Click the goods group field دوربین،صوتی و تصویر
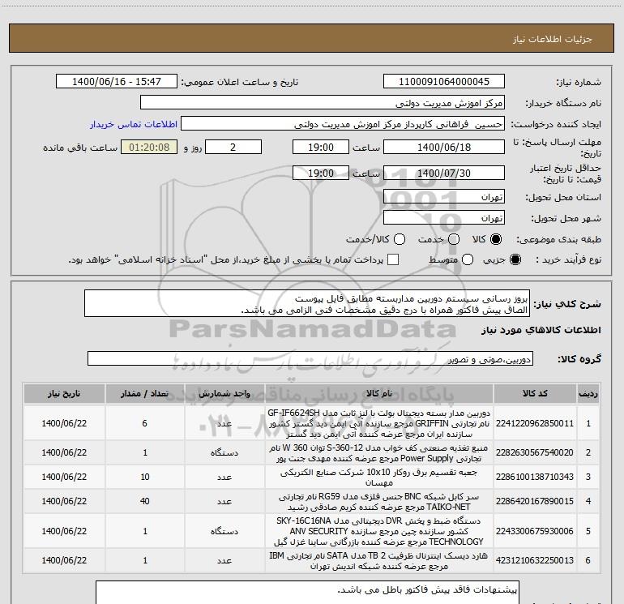 pos(310,358)
